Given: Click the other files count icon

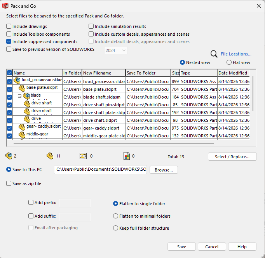Looking at the screenshot, I should pyautogui.click(x=127, y=156).
